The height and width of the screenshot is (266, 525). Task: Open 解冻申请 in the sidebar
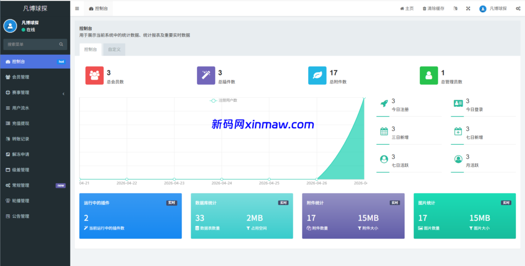click(x=35, y=154)
